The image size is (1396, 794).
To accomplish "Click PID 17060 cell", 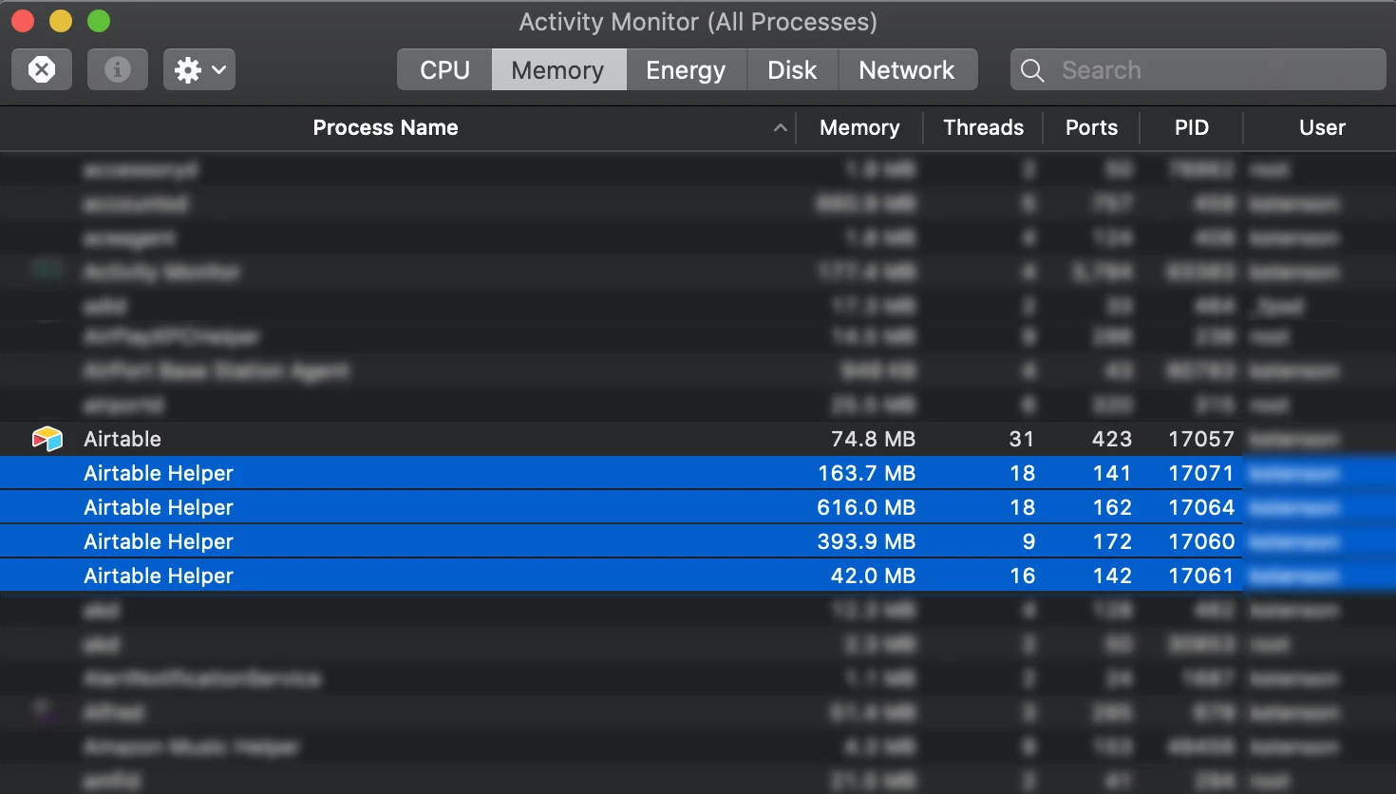I will click(x=1201, y=541).
